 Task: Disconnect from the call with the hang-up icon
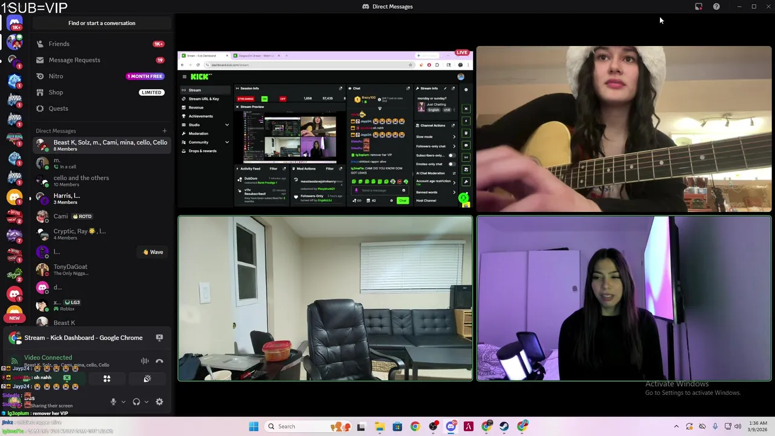click(x=159, y=362)
